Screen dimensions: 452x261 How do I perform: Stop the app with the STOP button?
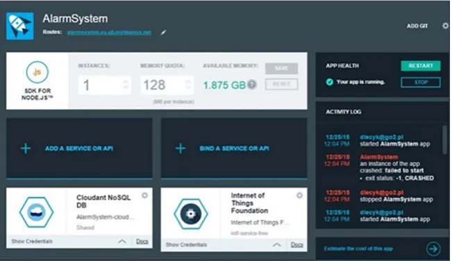pos(421,83)
